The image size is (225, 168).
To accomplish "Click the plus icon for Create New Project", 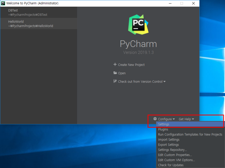I will click(115, 64).
